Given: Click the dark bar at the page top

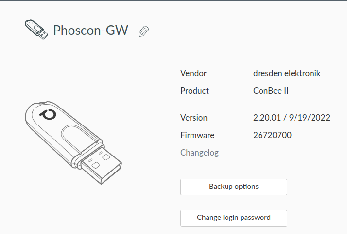Looking at the screenshot, I should click(173, 0).
